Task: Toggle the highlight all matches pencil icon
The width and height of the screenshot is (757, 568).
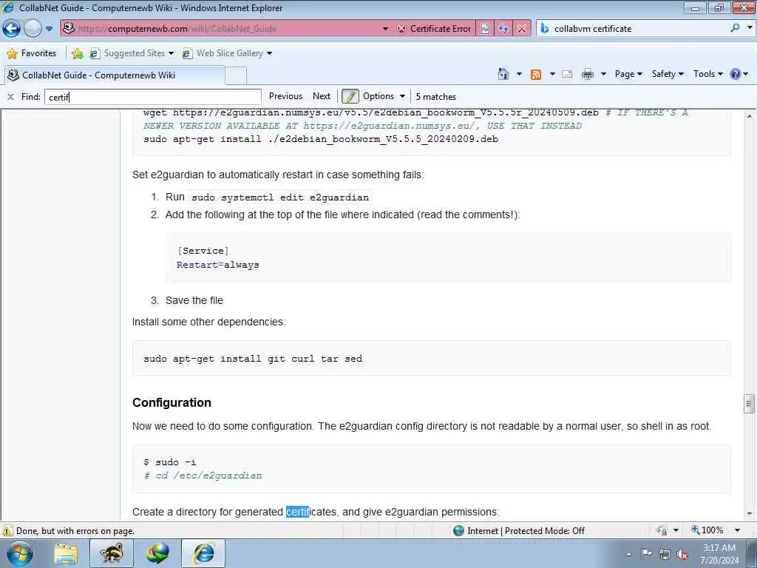Action: [x=350, y=96]
